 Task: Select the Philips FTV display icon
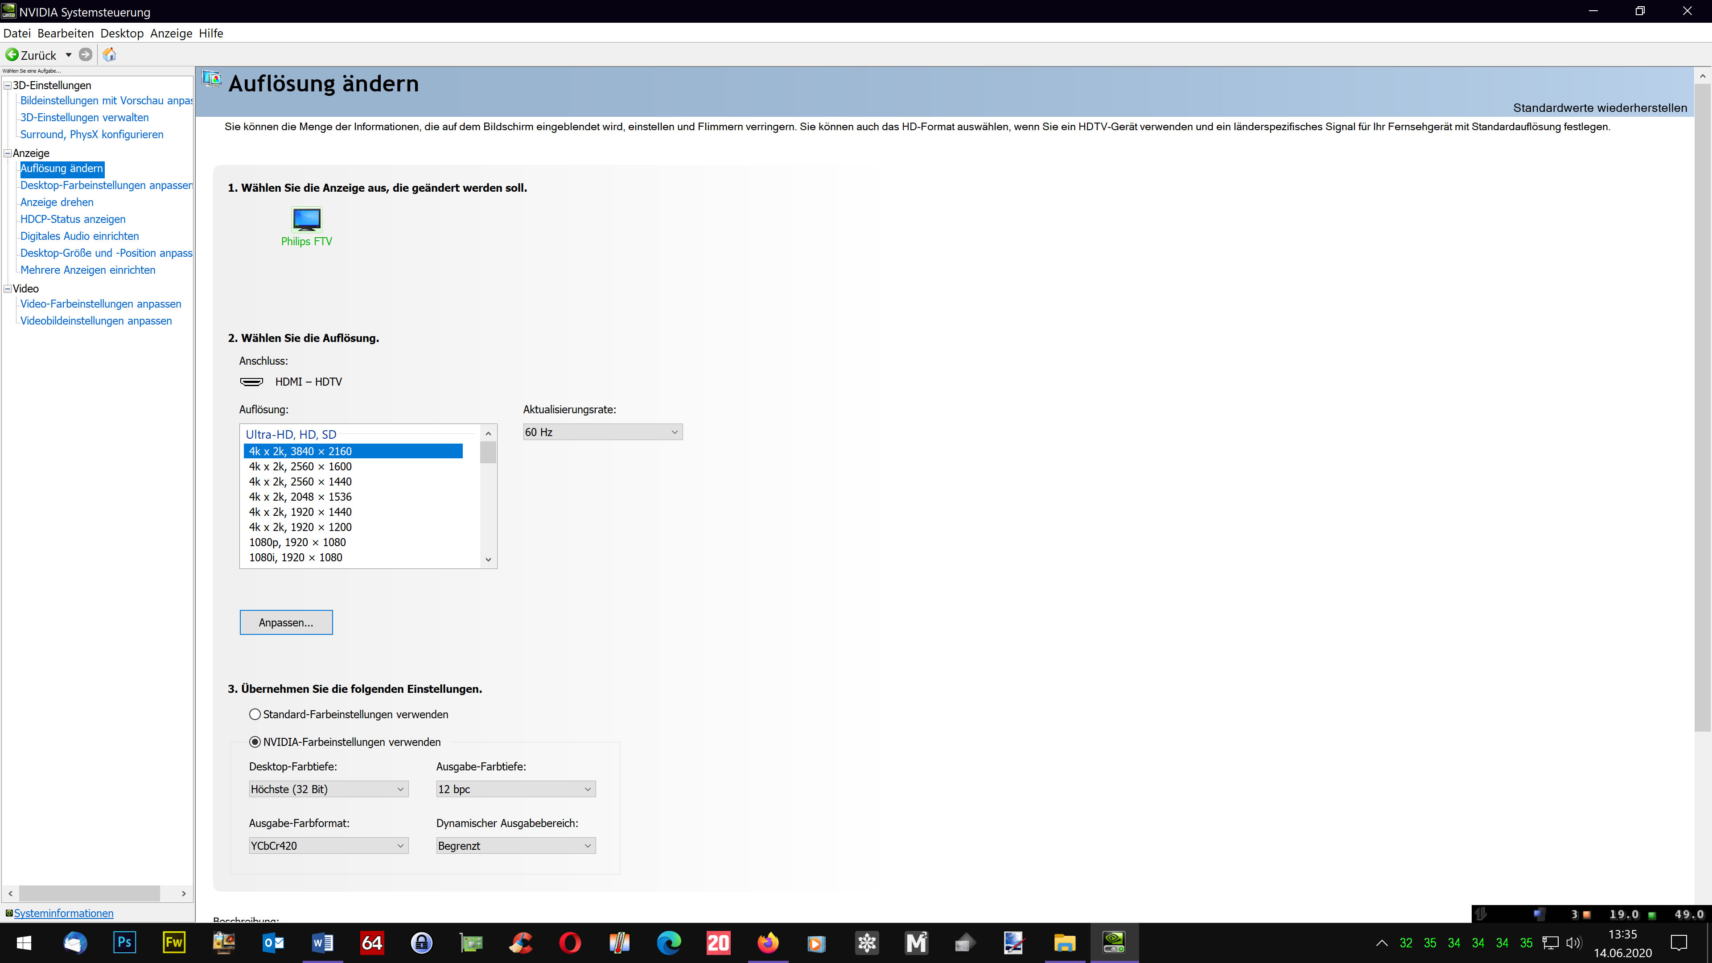click(x=306, y=220)
